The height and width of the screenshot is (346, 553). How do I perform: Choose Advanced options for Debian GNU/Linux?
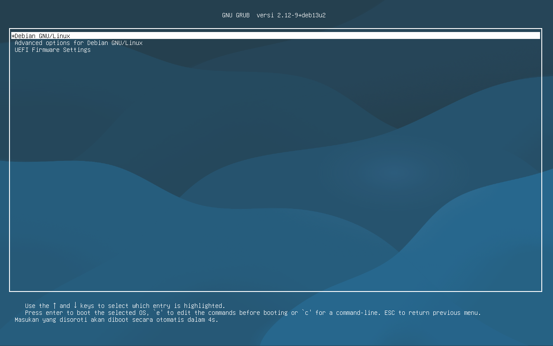(x=79, y=43)
